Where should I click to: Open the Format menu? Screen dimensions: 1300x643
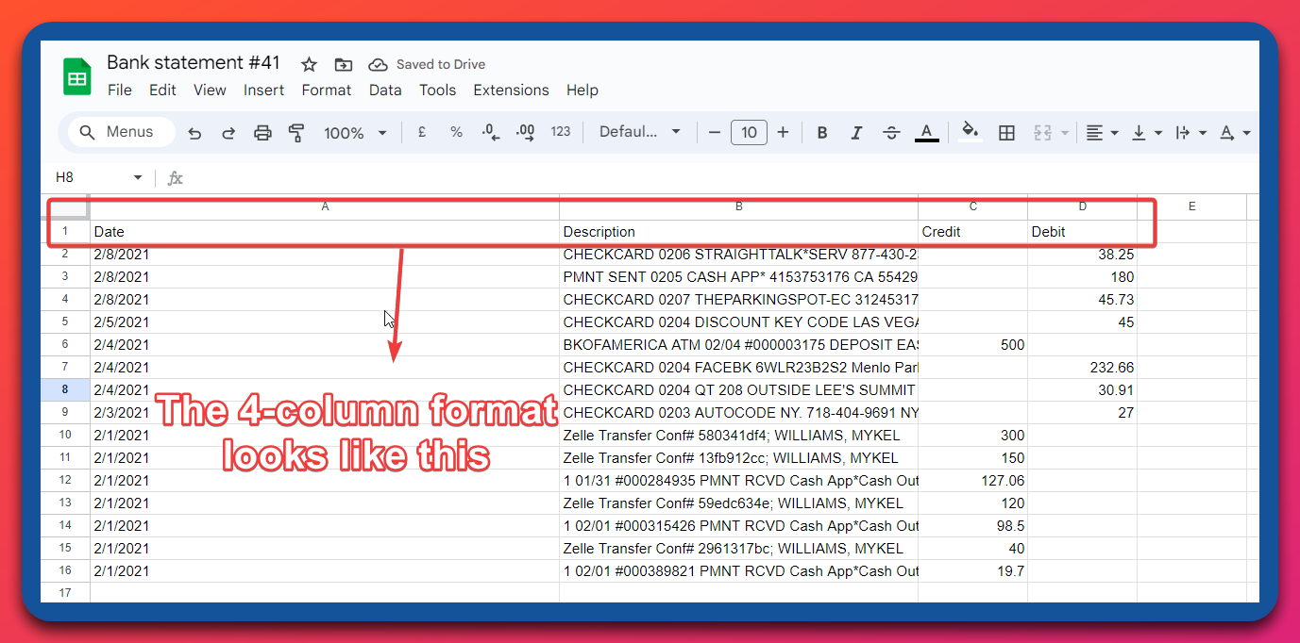326,90
